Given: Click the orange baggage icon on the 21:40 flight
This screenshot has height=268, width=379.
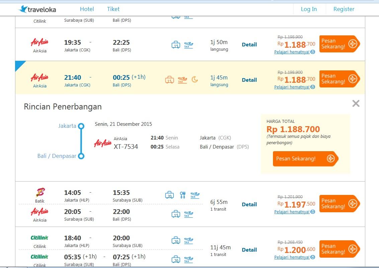Looking at the screenshot, I should 170,80.
